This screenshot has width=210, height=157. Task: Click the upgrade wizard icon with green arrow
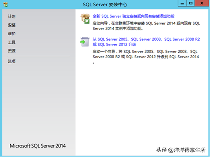point(85,42)
